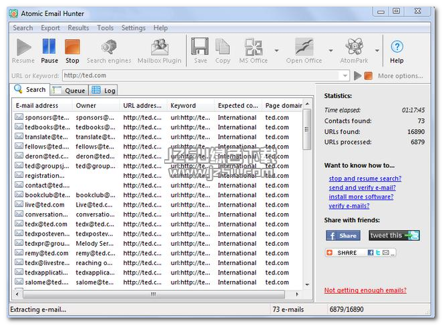Open the Export menu

click(x=50, y=28)
